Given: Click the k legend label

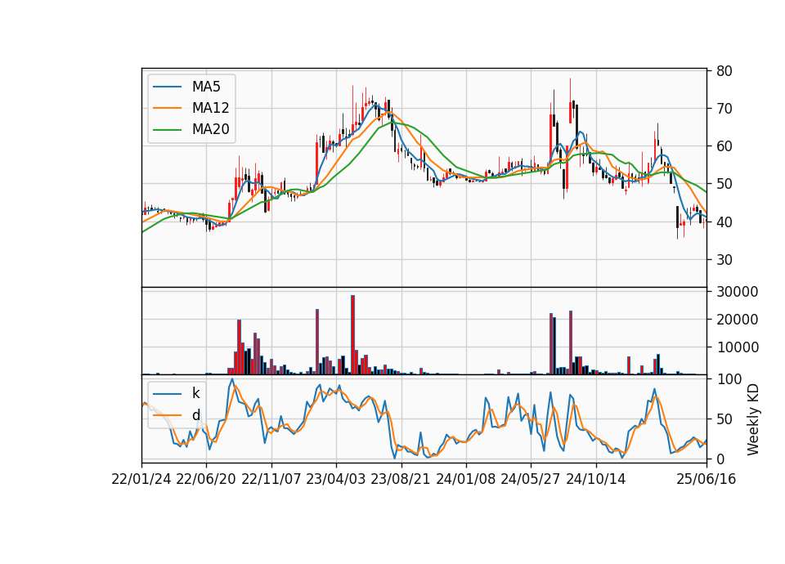Looking at the screenshot, I should pyautogui.click(x=195, y=393).
